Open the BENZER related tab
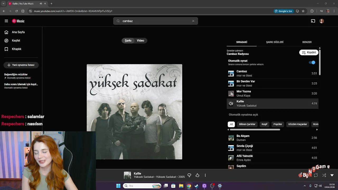This screenshot has width=338, height=190. click(307, 42)
